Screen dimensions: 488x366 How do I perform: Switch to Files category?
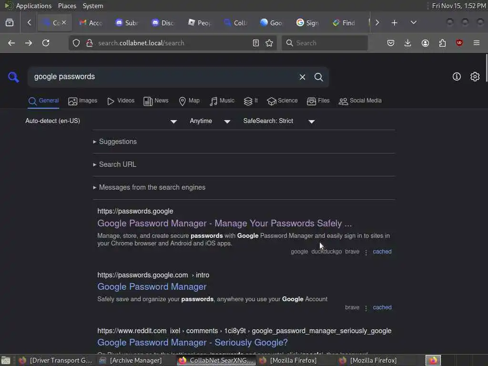318,101
